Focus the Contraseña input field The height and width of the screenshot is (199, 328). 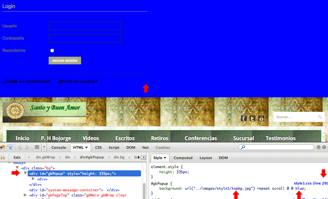(x=85, y=38)
